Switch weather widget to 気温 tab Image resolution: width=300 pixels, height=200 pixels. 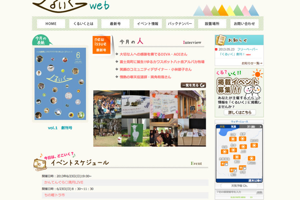point(234,127)
